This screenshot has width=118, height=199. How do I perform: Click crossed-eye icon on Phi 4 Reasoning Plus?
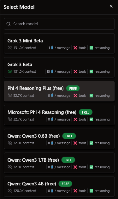click(10, 96)
